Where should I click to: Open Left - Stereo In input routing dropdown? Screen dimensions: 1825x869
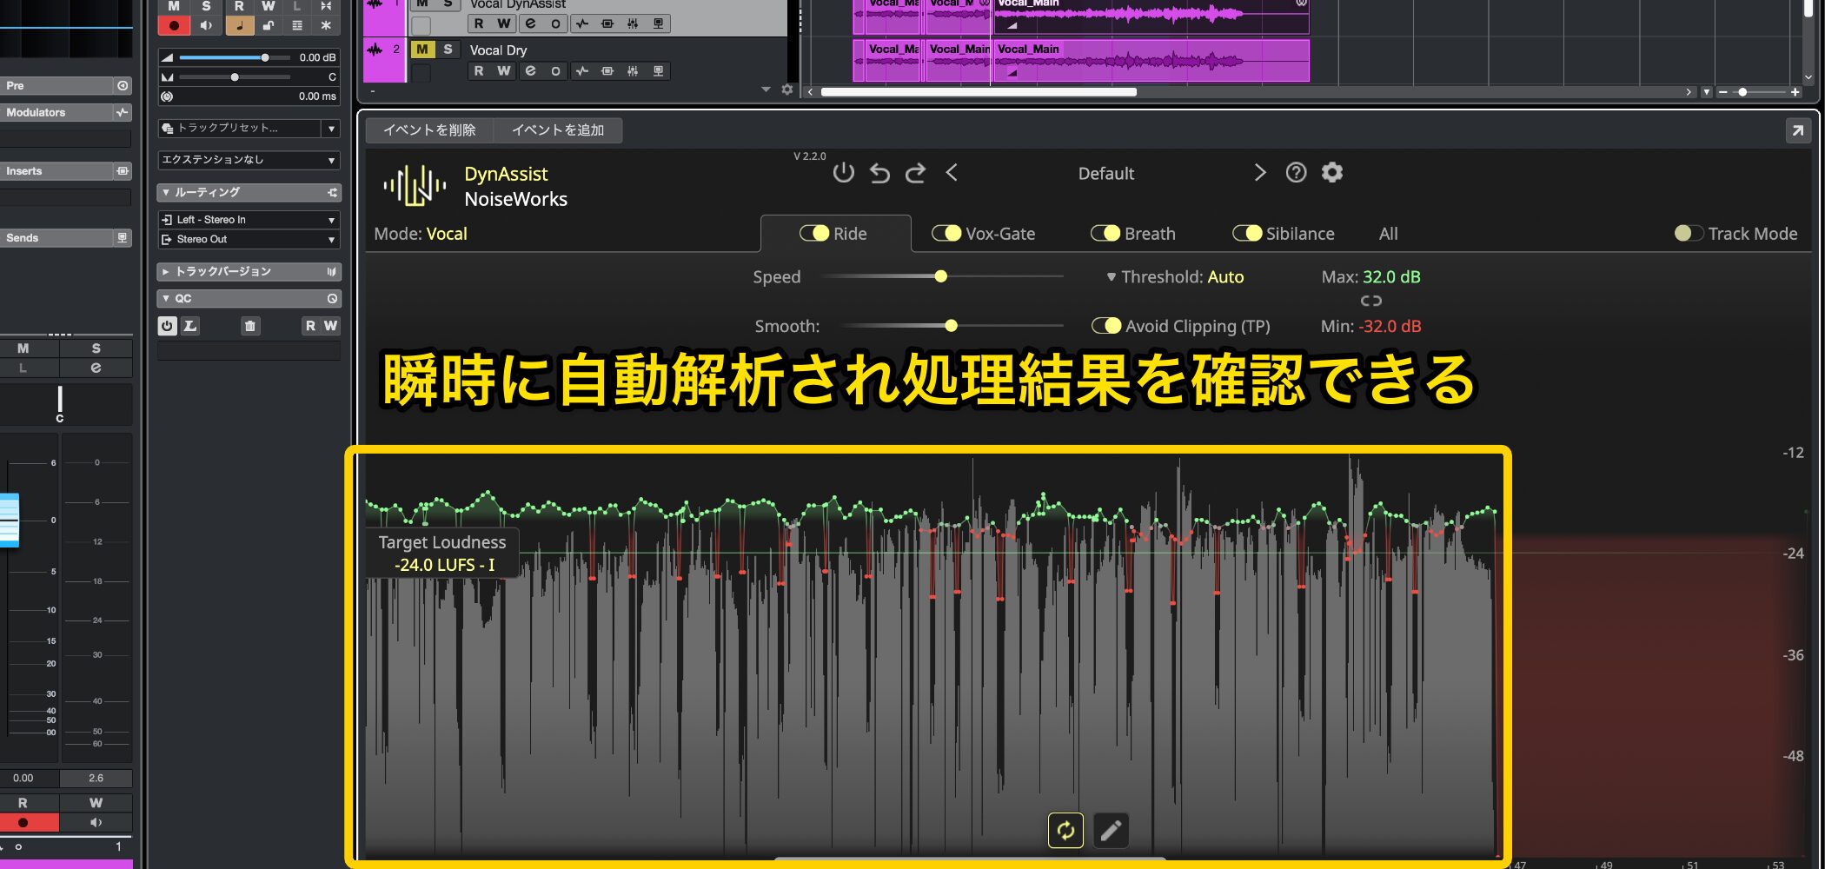click(249, 220)
